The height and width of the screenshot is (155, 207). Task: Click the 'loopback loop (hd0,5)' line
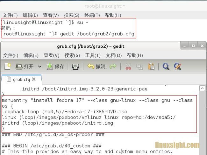(x=65, y=112)
